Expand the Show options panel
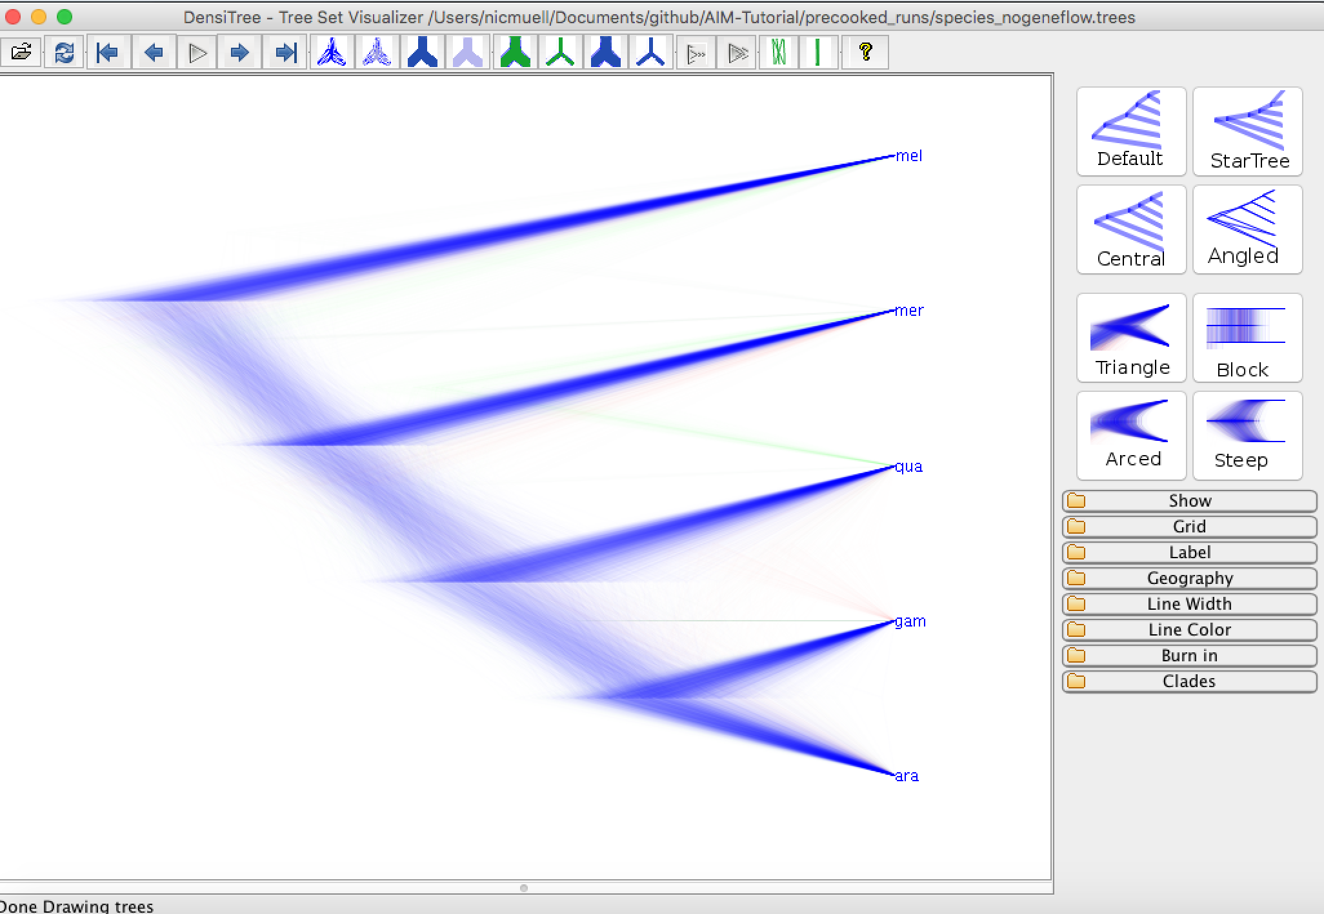The width and height of the screenshot is (1324, 914). point(1189,501)
